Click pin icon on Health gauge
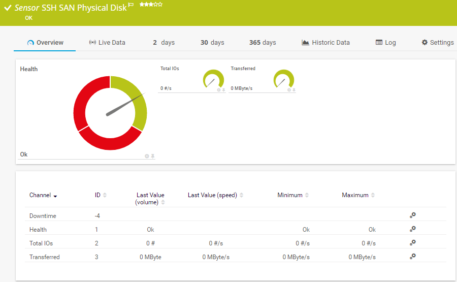Viewport: 457px width, 282px height. point(152,156)
